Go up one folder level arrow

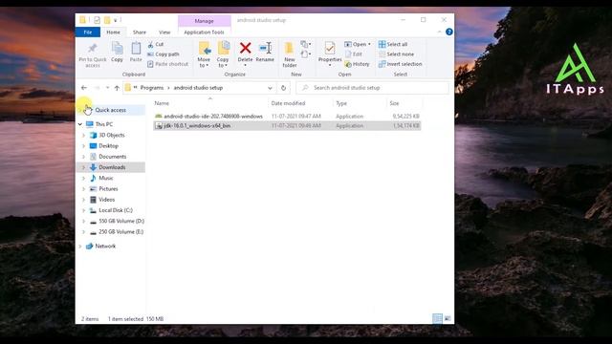(117, 88)
